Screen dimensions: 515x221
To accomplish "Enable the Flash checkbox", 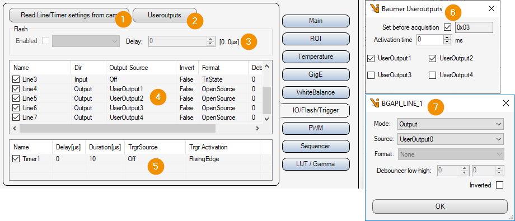I will (45, 41).
